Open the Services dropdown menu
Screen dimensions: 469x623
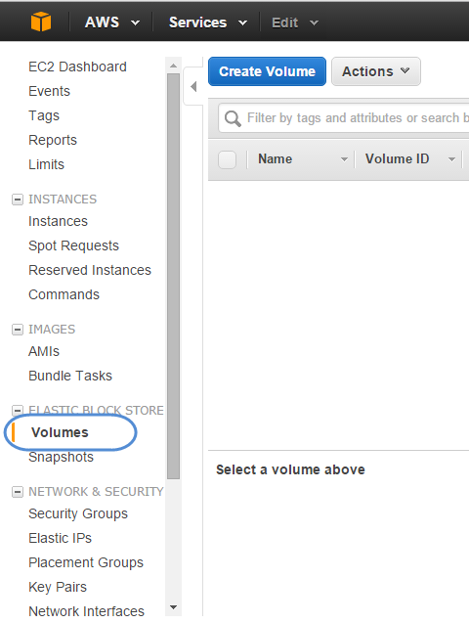tap(208, 22)
